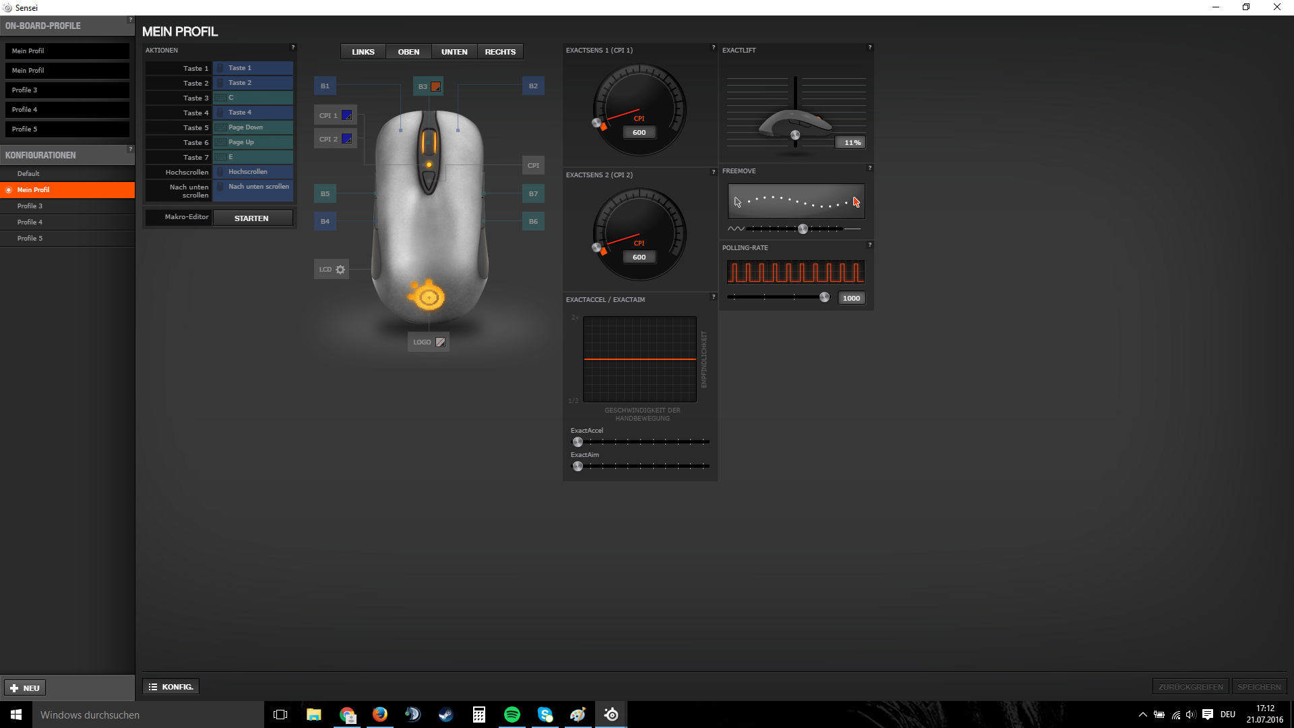Switch to the OBEN view tab
Viewport: 1294px width, 728px height.
(x=408, y=52)
